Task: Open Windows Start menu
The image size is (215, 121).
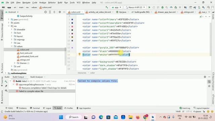Action: pyautogui.click(x=61, y=117)
